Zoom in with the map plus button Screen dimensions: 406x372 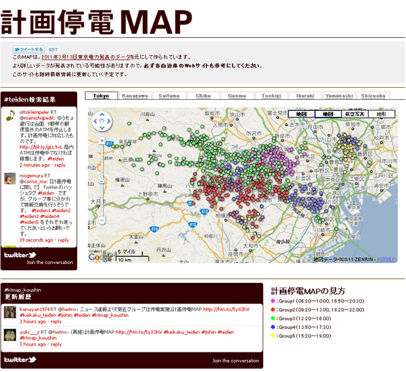click(x=101, y=140)
